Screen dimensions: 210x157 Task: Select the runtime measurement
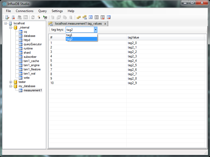[x=28, y=48]
